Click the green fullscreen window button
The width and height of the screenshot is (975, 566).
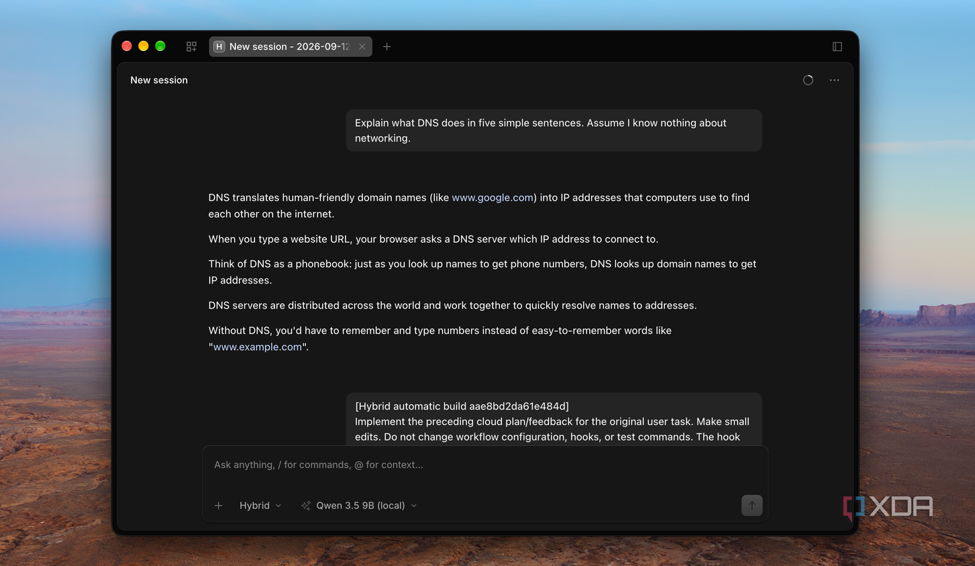(x=160, y=46)
